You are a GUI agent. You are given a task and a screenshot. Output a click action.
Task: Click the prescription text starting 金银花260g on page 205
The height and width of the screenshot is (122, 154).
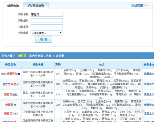pyautogui.click(x=102, y=84)
